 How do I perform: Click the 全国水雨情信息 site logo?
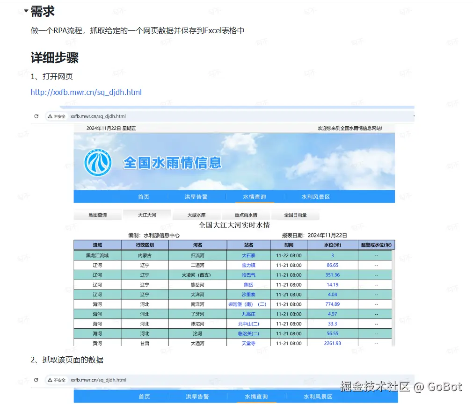pyautogui.click(x=98, y=162)
